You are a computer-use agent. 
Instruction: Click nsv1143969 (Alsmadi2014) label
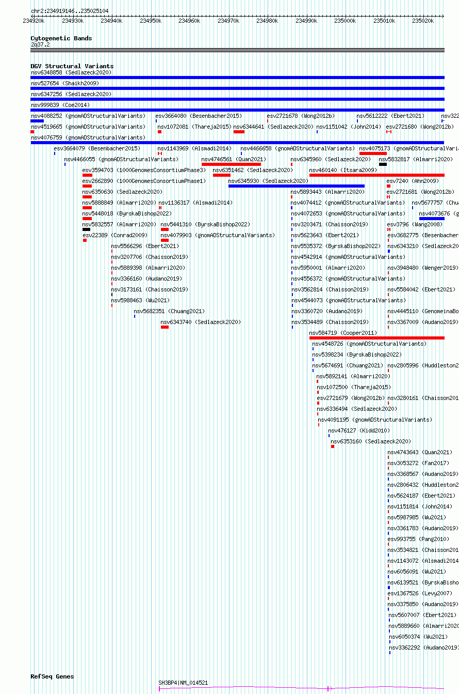pyautogui.click(x=194, y=148)
